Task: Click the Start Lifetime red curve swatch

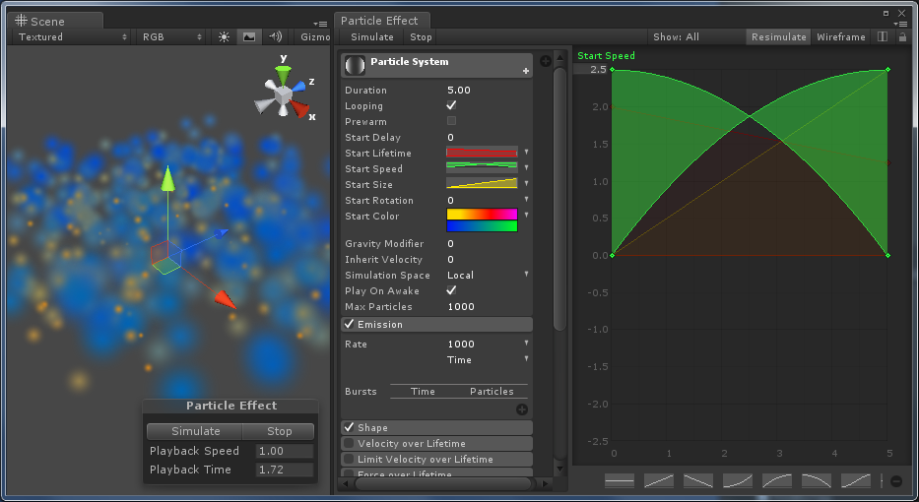Action: click(482, 153)
